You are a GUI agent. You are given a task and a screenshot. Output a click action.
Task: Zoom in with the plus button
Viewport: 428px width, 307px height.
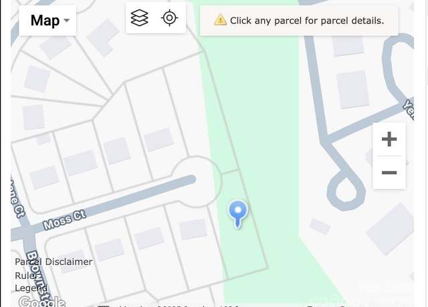click(x=389, y=139)
